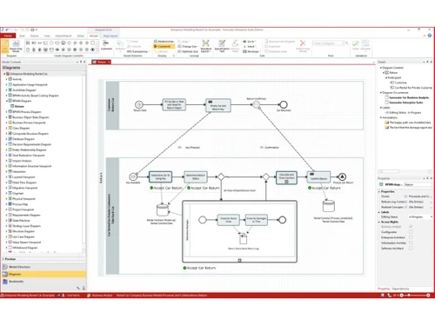
Task: Open the 80% Transparency dropdown
Action: [x=138, y=51]
